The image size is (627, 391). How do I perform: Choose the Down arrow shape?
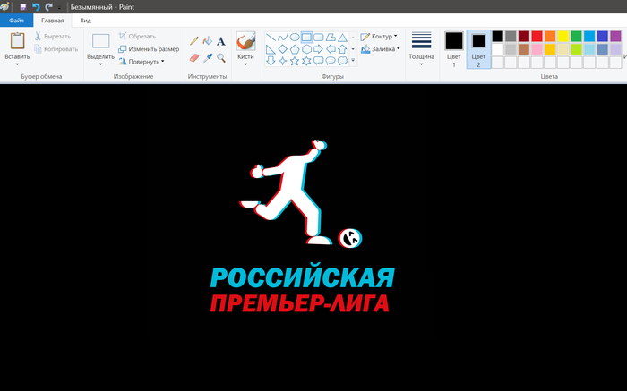pos(271,61)
